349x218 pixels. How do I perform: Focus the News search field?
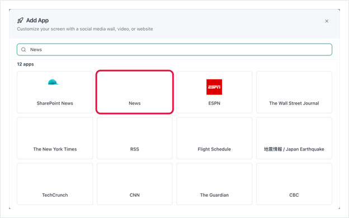click(x=174, y=50)
